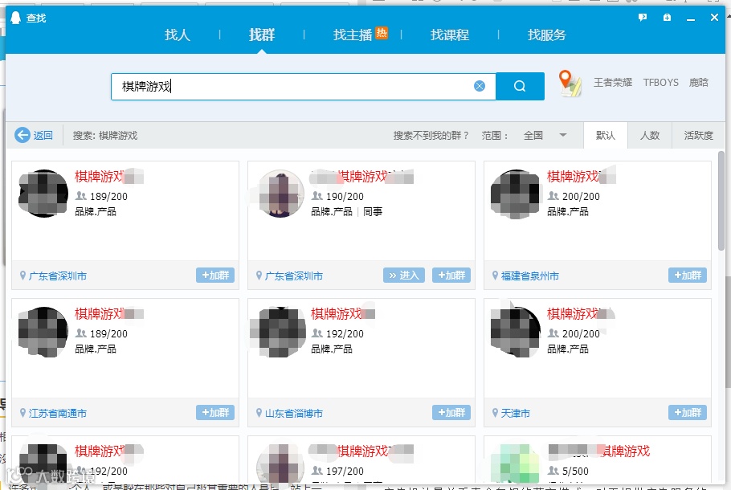Sort results by 人数

point(649,135)
